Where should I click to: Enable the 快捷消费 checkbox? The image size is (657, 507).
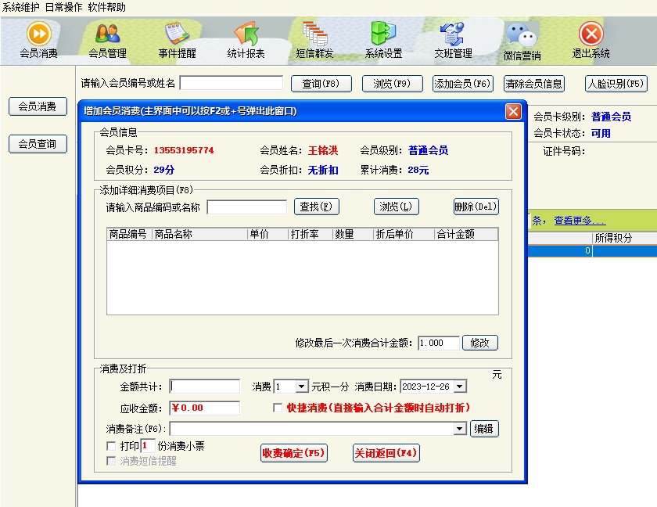pos(278,408)
